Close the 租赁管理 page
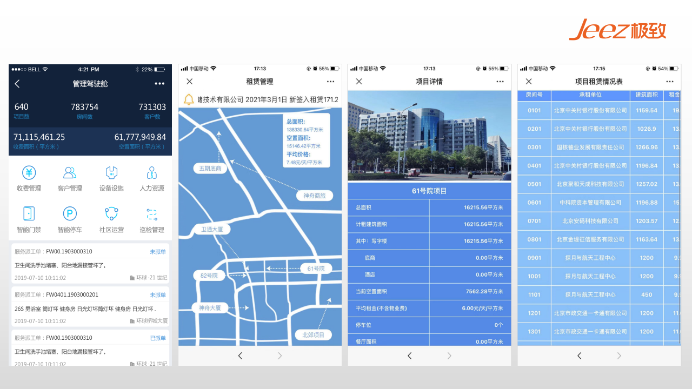692x389 pixels. coord(189,82)
